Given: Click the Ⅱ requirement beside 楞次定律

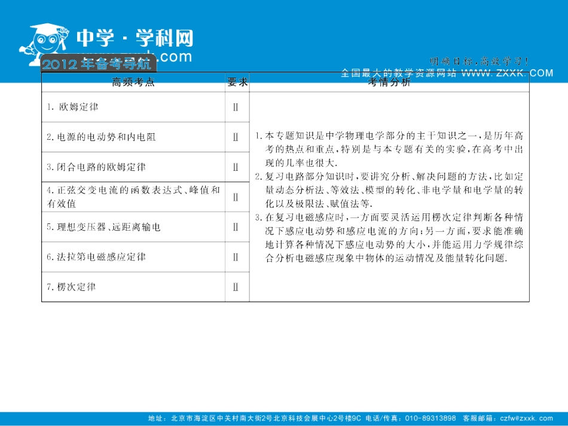Looking at the screenshot, I should [236, 287].
